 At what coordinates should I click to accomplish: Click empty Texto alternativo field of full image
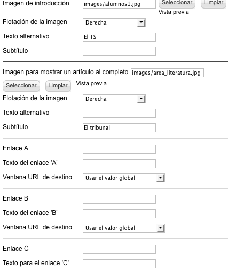119,113
